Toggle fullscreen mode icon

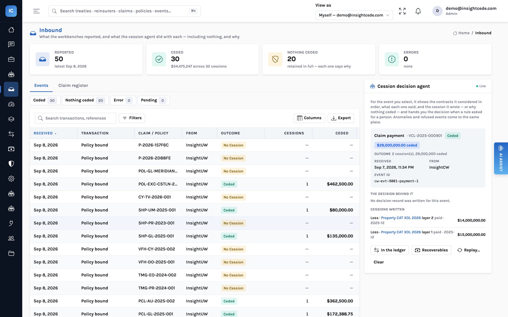pos(402,11)
